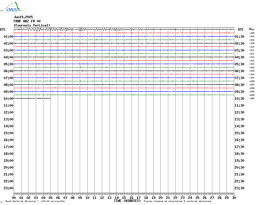Screen dimensions: 256x205
Task: Click minute 15 on the bottom axis
Action: coord(124,198)
